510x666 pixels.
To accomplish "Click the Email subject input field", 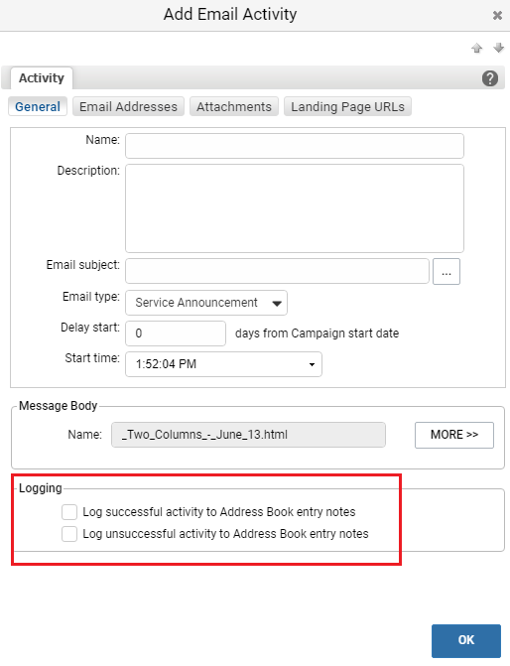I will (277, 271).
